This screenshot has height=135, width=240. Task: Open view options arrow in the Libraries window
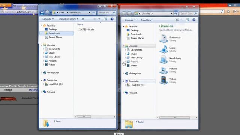click(x=181, y=20)
